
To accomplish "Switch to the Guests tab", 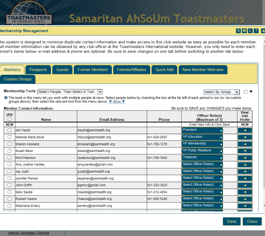I will (x=62, y=70).
